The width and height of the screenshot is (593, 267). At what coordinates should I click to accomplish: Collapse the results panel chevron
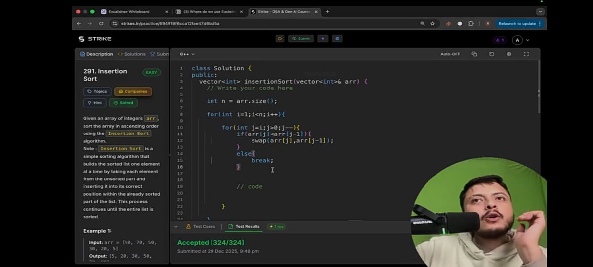(x=176, y=227)
